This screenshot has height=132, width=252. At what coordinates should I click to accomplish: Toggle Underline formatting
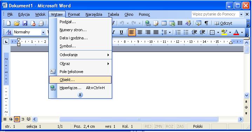tap(121, 32)
